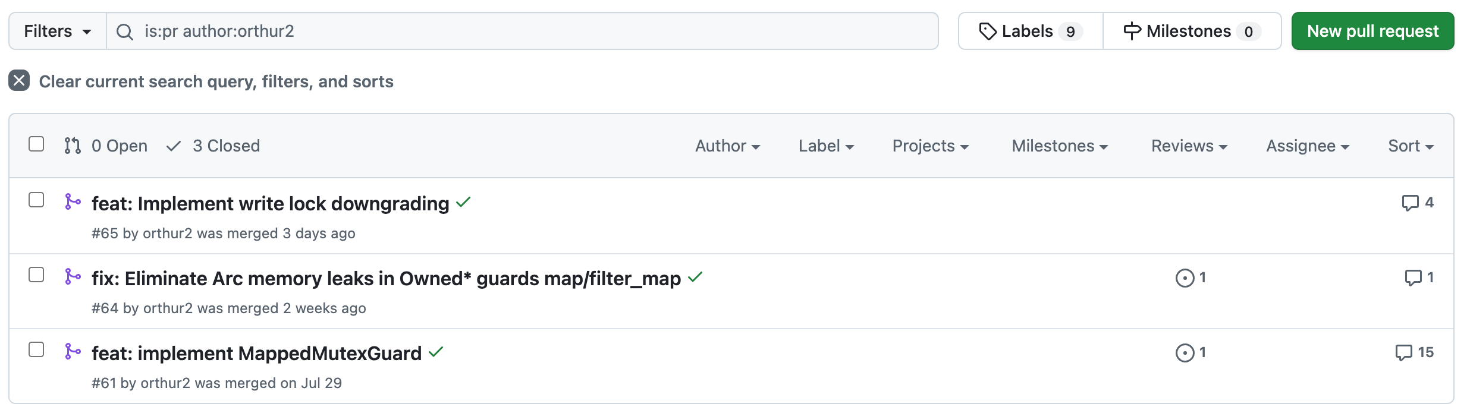This screenshot has height=410, width=1470.
Task: Click the comment icon on PR #65
Action: click(x=1410, y=203)
